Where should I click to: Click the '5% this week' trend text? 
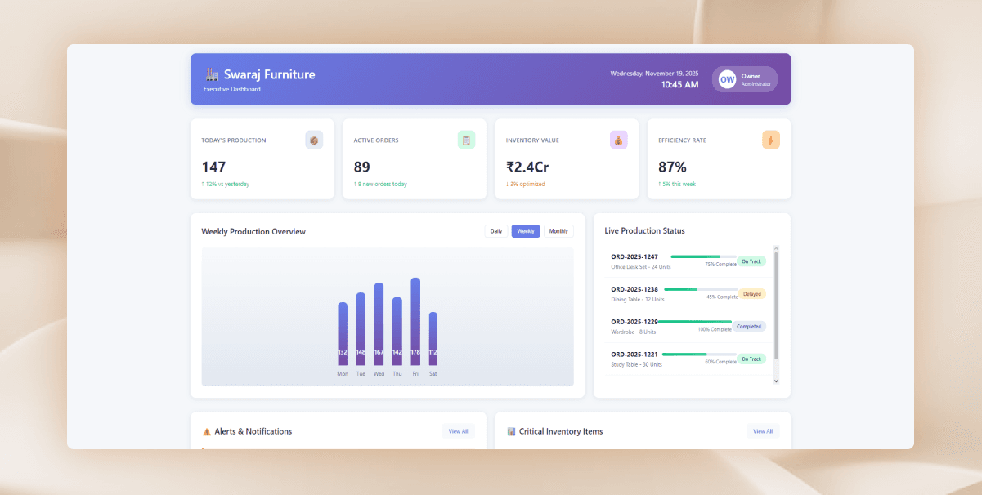(x=677, y=184)
